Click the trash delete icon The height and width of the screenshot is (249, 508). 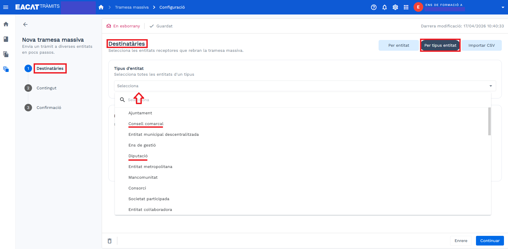click(110, 241)
